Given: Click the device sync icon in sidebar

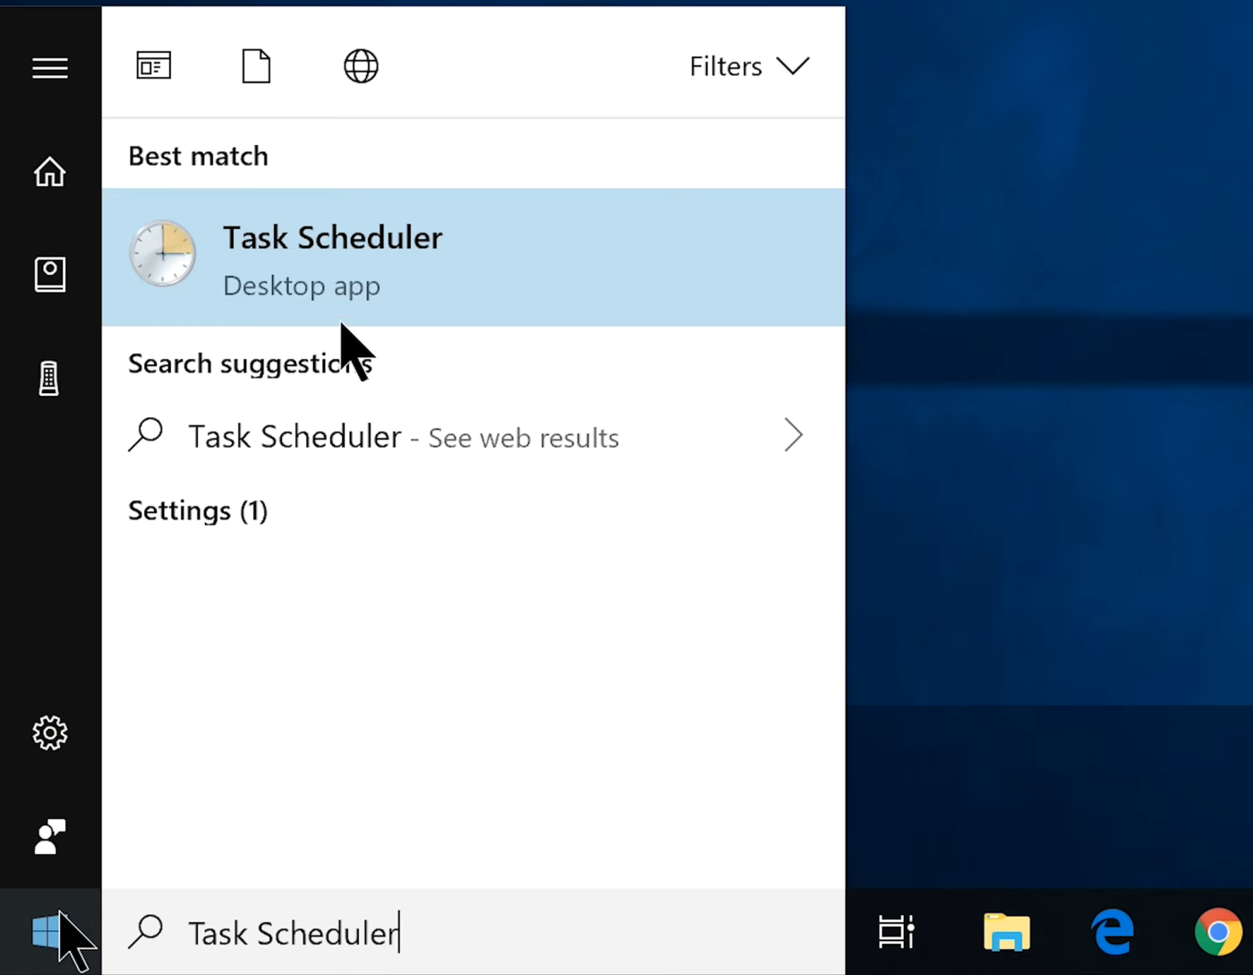Looking at the screenshot, I should 49,377.
